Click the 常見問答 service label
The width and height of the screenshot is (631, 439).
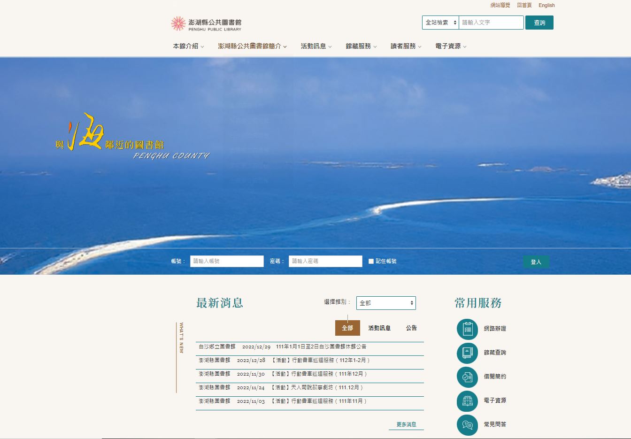[x=495, y=424]
